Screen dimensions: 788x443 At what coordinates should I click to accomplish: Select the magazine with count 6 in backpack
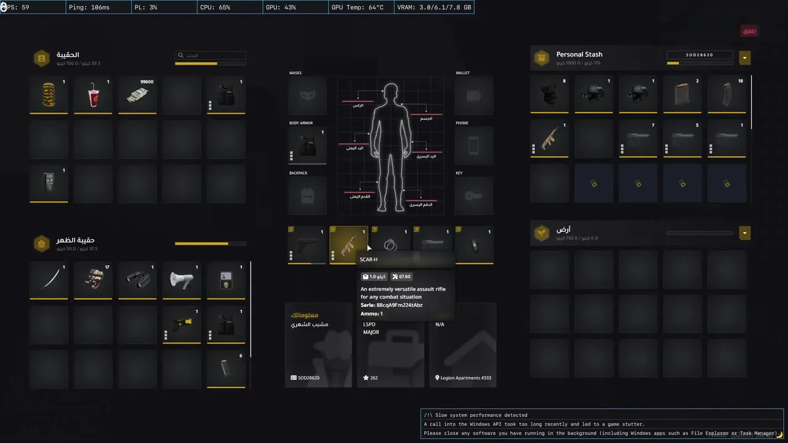(226, 369)
